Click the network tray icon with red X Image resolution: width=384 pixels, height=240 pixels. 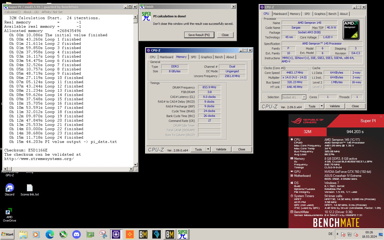pyautogui.click(x=343, y=234)
